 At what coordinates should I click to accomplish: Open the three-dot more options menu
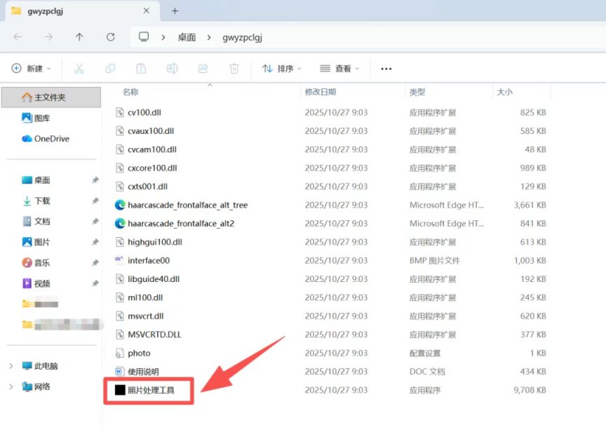pyautogui.click(x=386, y=69)
